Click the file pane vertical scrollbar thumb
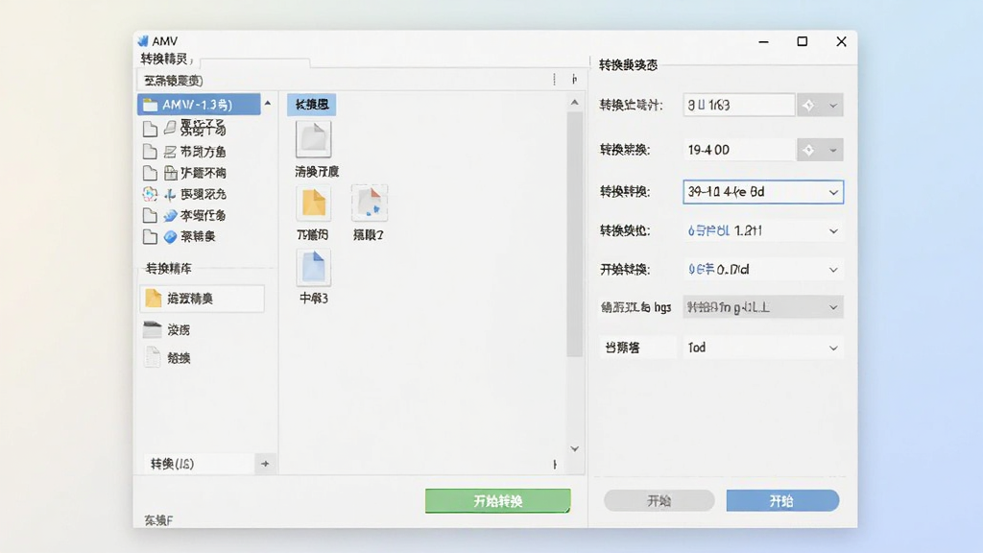Image resolution: width=983 pixels, height=553 pixels. [x=574, y=234]
